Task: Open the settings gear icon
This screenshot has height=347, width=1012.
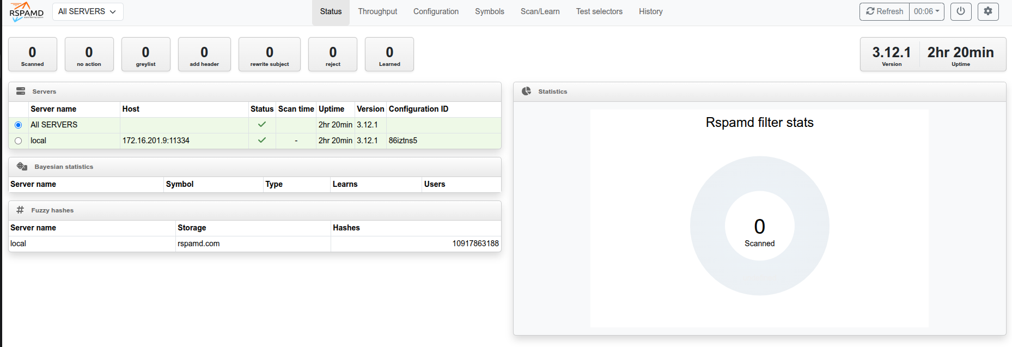Action: pyautogui.click(x=988, y=11)
